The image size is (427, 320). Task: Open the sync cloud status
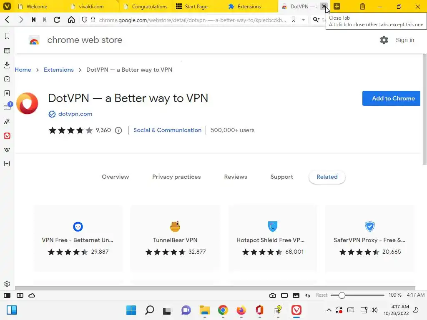[32, 295]
